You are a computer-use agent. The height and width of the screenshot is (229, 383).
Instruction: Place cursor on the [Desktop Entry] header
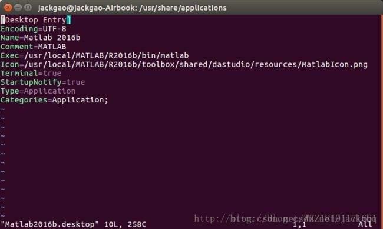[36, 20]
